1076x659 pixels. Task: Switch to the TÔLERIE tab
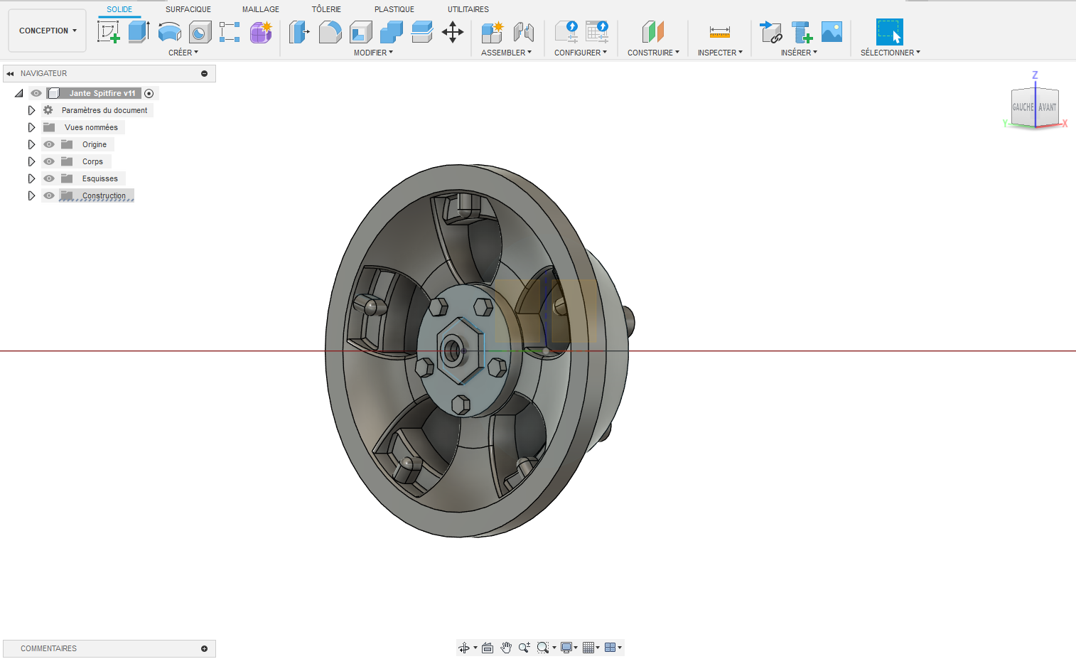coord(326,9)
